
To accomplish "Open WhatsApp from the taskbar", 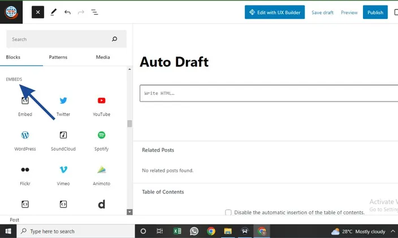I will coord(194,231).
